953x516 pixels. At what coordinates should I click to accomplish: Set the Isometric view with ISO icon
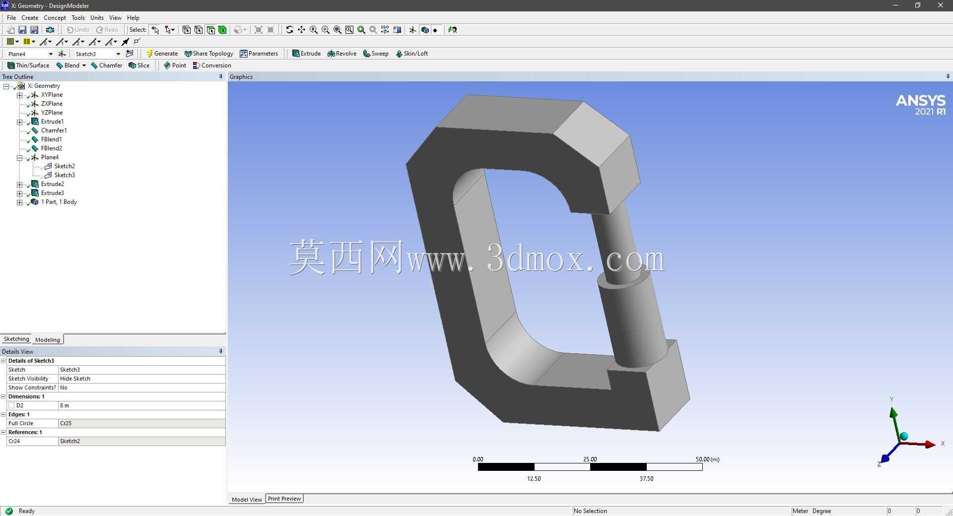(385, 30)
